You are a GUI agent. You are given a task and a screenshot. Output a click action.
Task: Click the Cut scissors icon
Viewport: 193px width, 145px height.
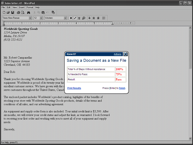coord(35,12)
